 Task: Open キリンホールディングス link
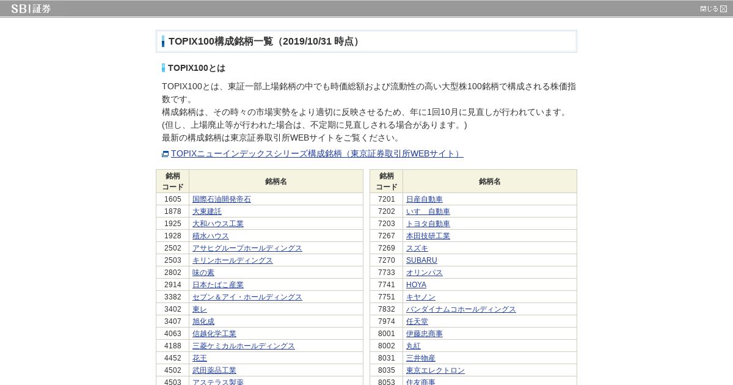(233, 260)
